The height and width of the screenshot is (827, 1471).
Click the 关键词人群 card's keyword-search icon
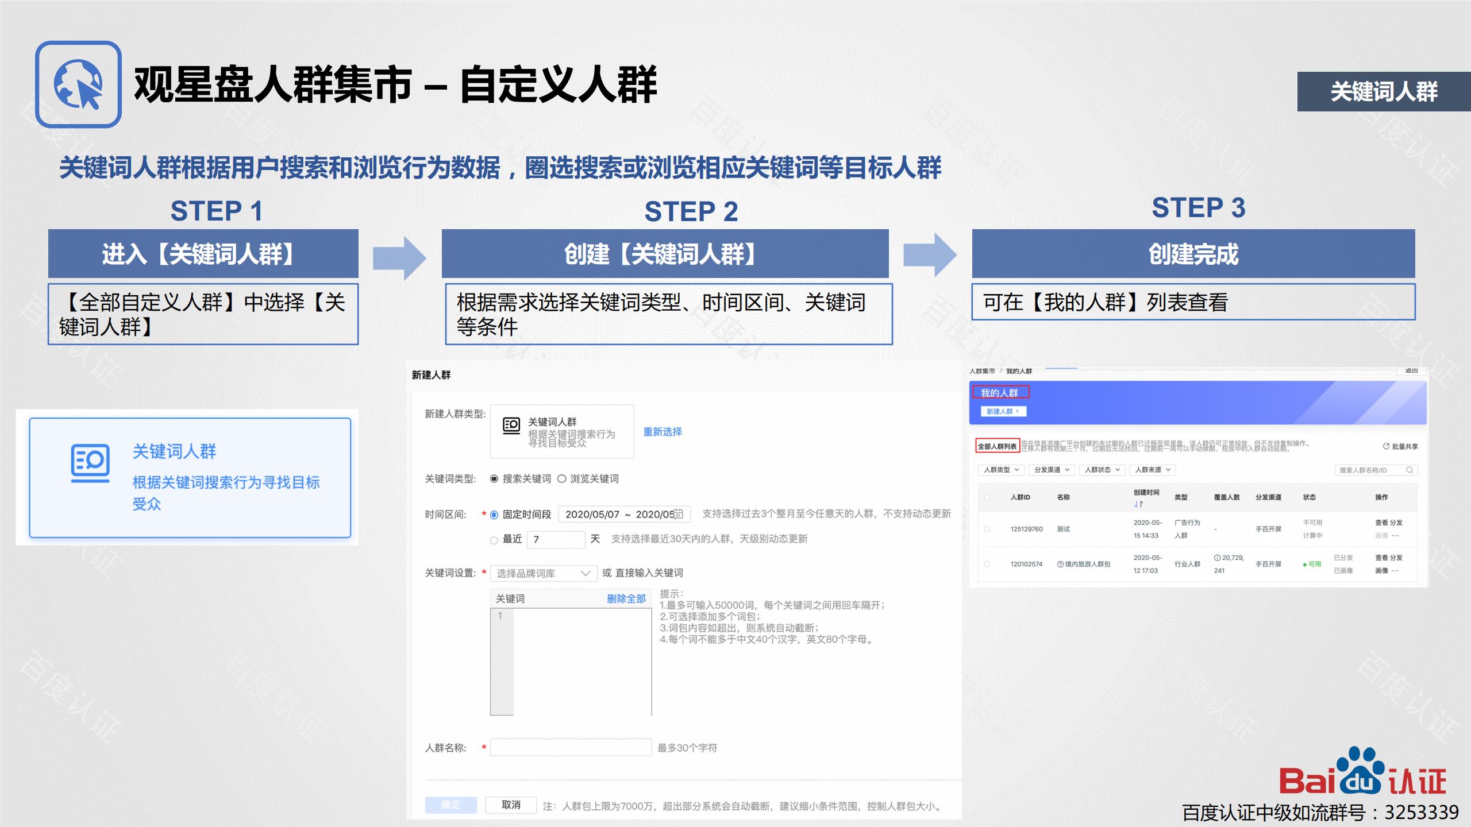click(x=90, y=463)
